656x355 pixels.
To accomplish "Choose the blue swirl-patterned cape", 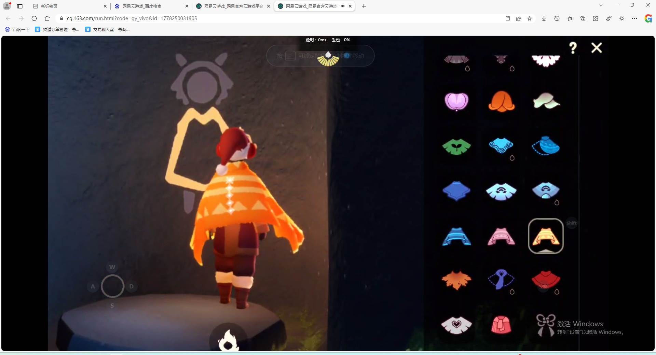I will pyautogui.click(x=501, y=146).
